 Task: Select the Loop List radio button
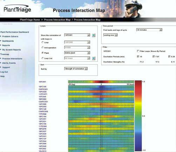pos(43,58)
